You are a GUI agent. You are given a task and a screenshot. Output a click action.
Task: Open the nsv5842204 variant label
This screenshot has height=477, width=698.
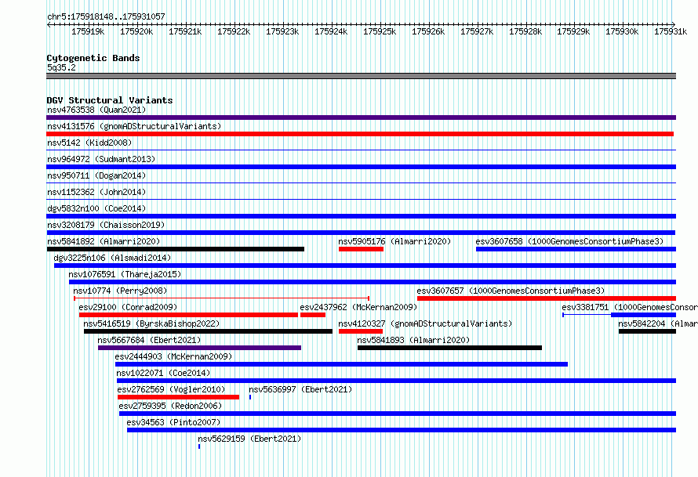(x=657, y=323)
